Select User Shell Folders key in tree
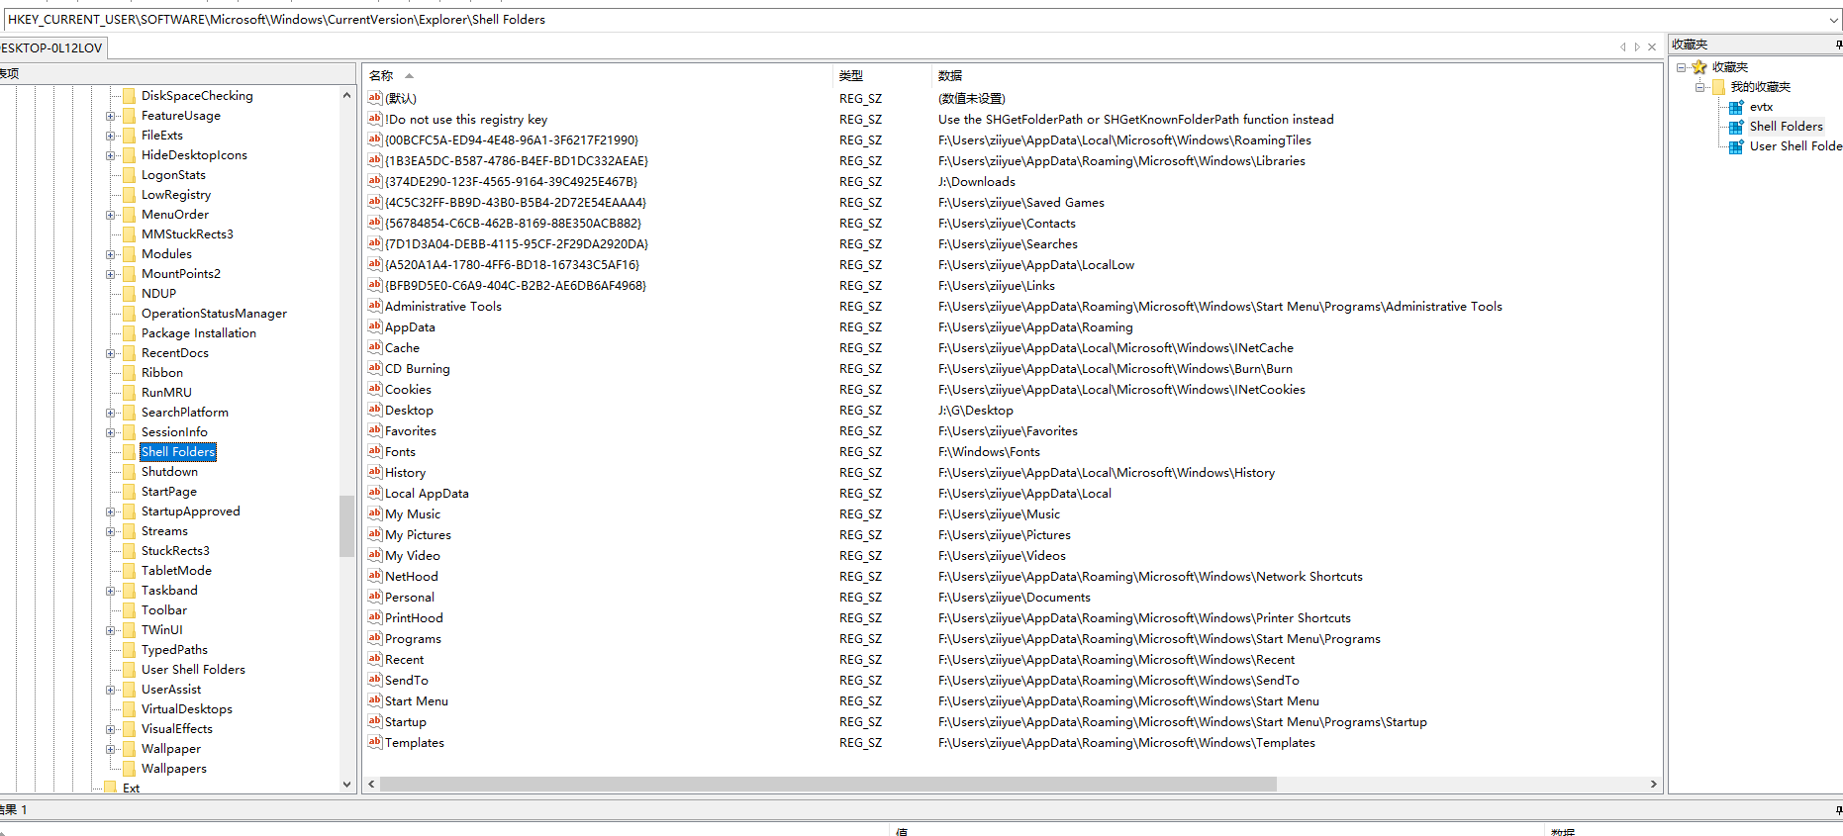1843x836 pixels. point(193,670)
